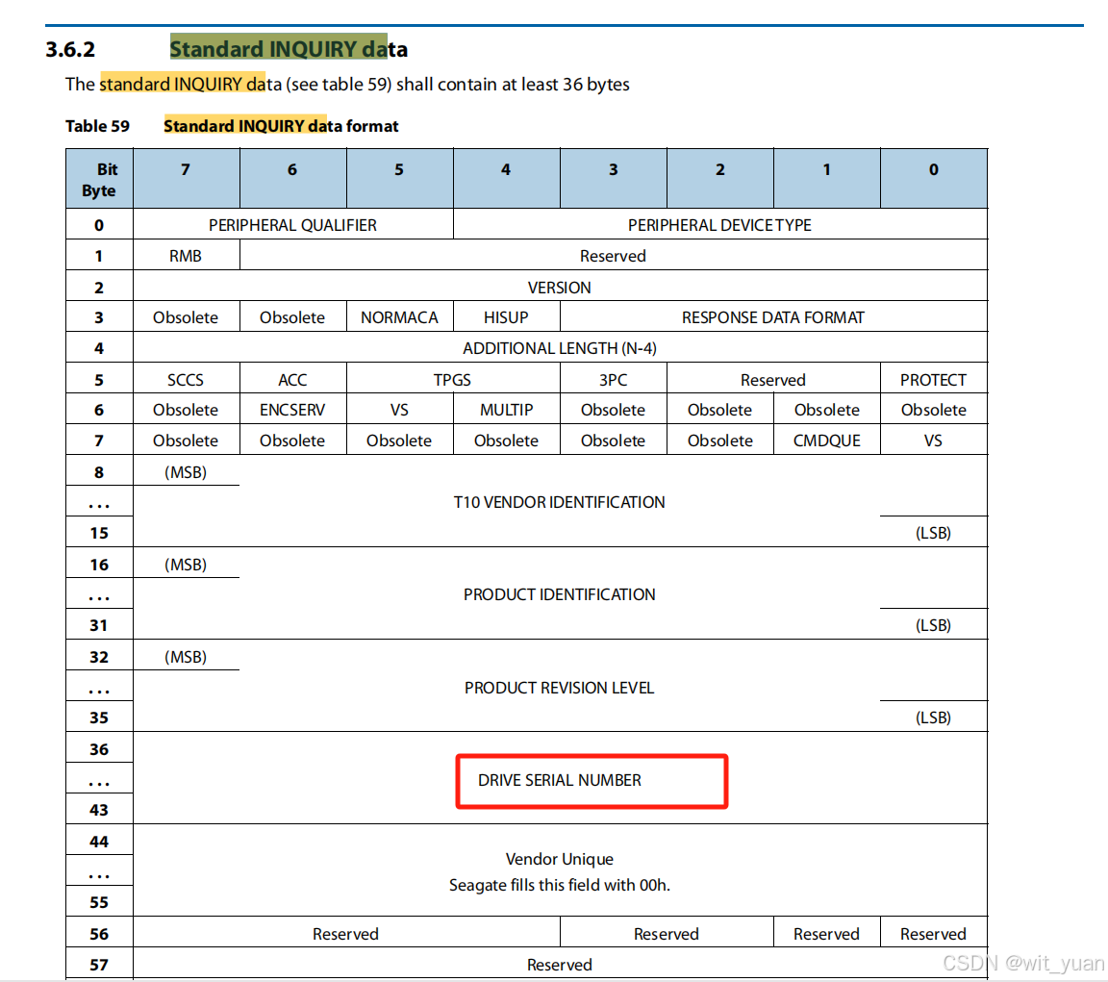Click the Seagate fills this field text
The image size is (1108, 982).
(x=560, y=884)
